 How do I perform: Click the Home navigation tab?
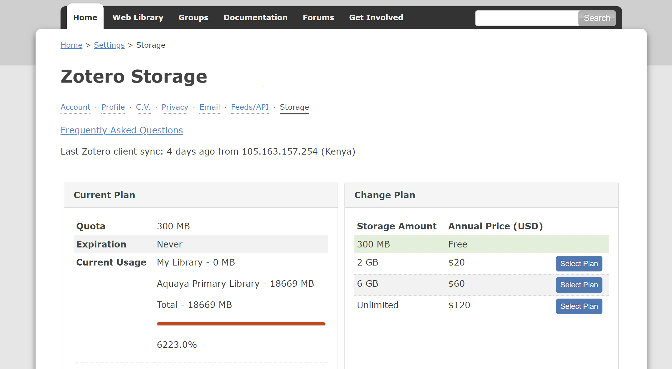85,18
